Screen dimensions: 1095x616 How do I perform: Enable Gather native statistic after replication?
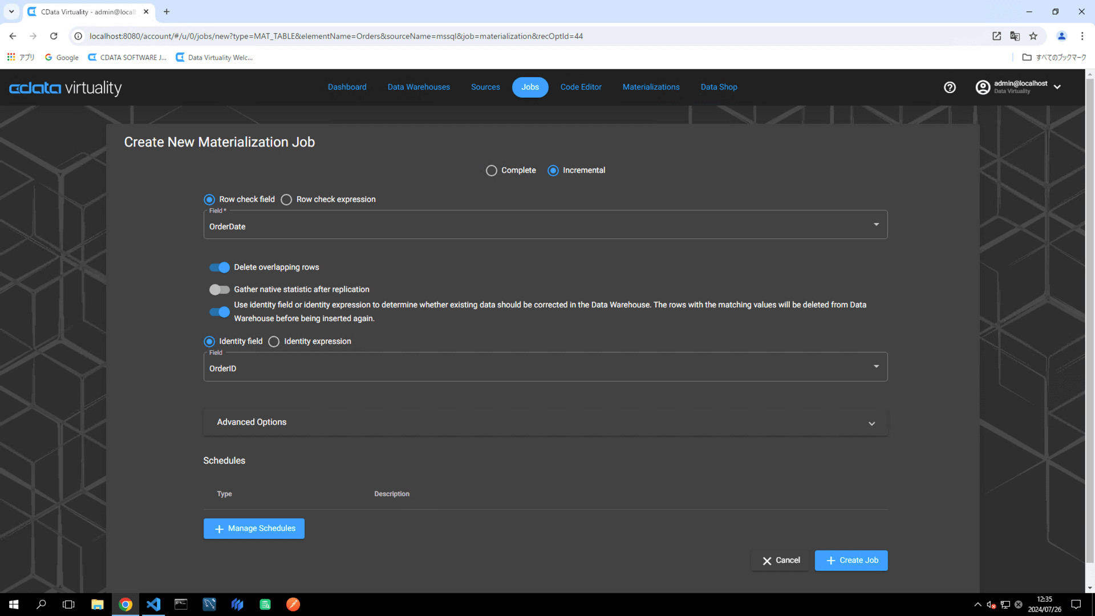click(220, 290)
